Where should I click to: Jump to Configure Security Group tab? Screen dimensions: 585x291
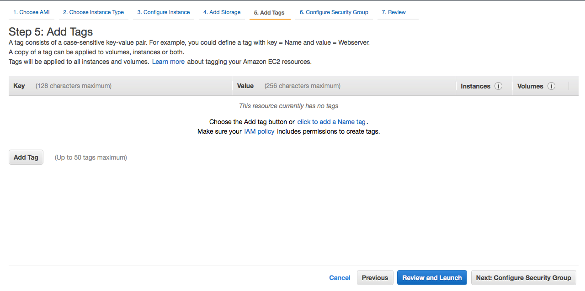[334, 12]
